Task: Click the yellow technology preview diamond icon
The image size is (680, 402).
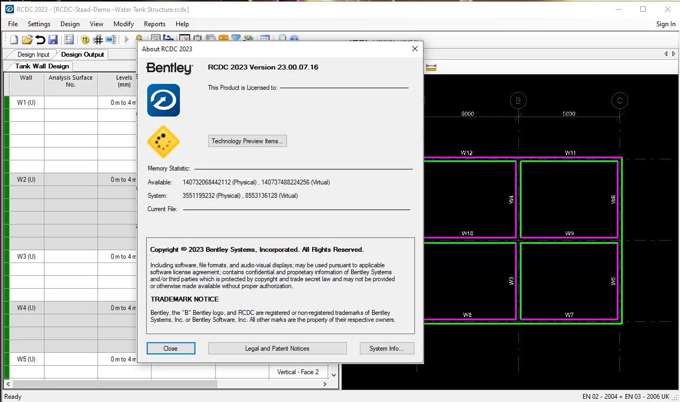Action: point(163,142)
